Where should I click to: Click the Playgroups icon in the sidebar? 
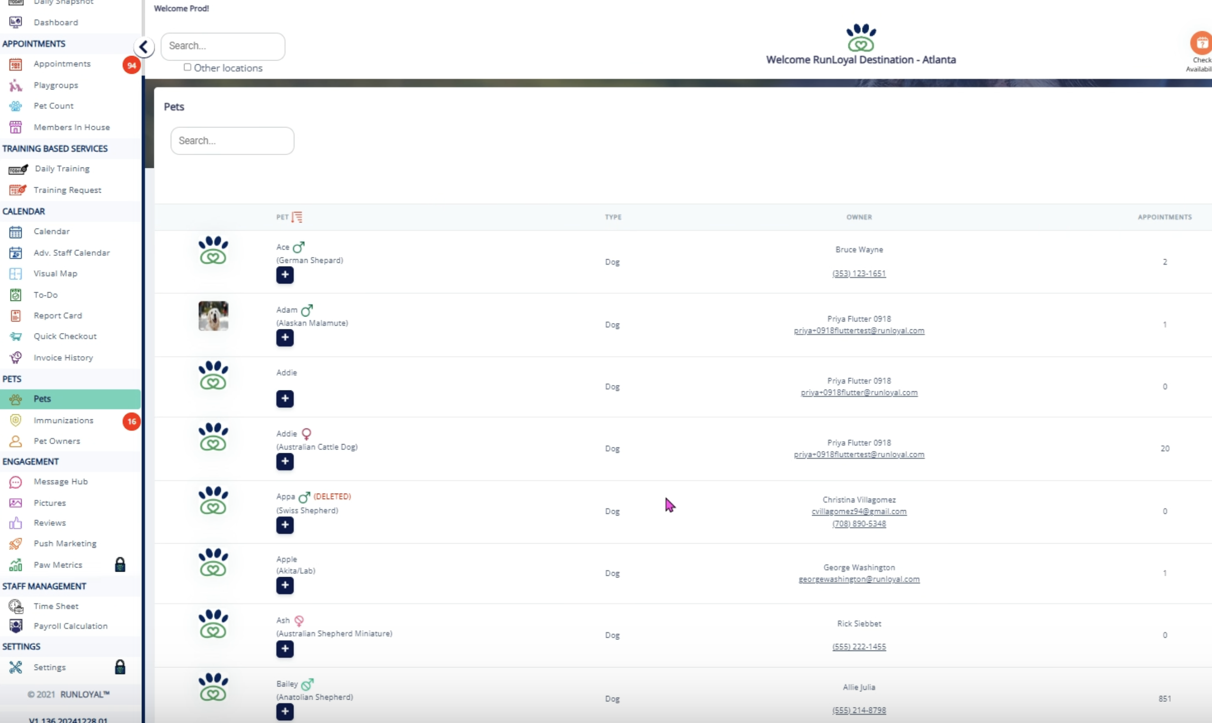coord(16,86)
